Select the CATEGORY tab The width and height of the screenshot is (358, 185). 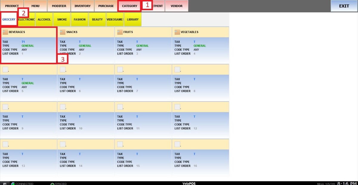pos(129,6)
